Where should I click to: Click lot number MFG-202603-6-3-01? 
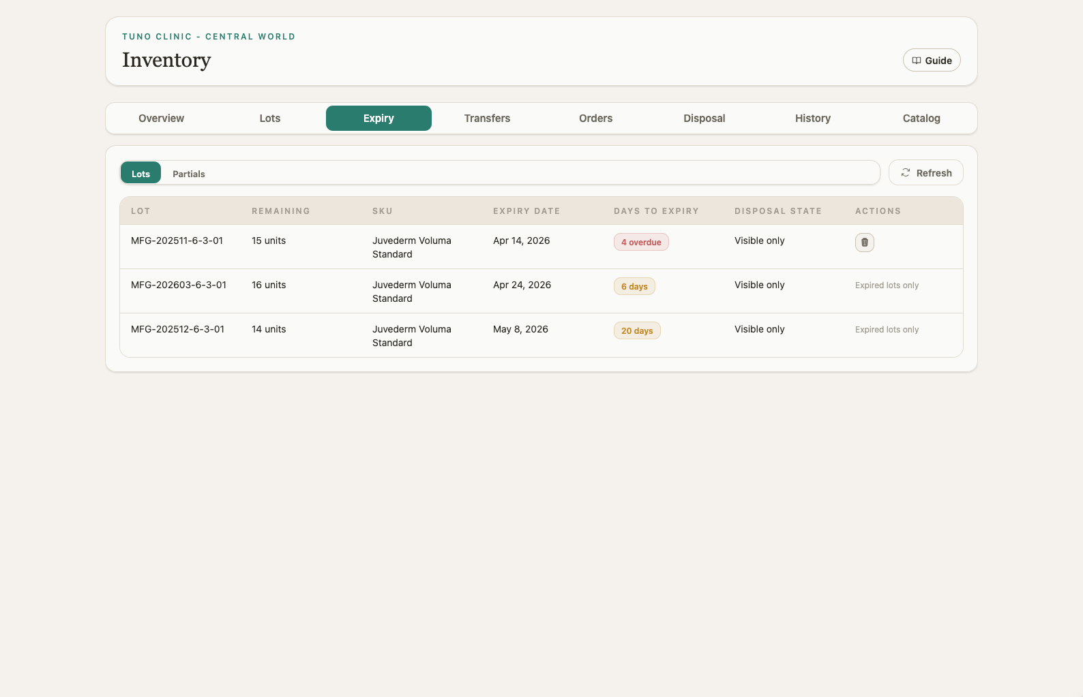point(179,285)
